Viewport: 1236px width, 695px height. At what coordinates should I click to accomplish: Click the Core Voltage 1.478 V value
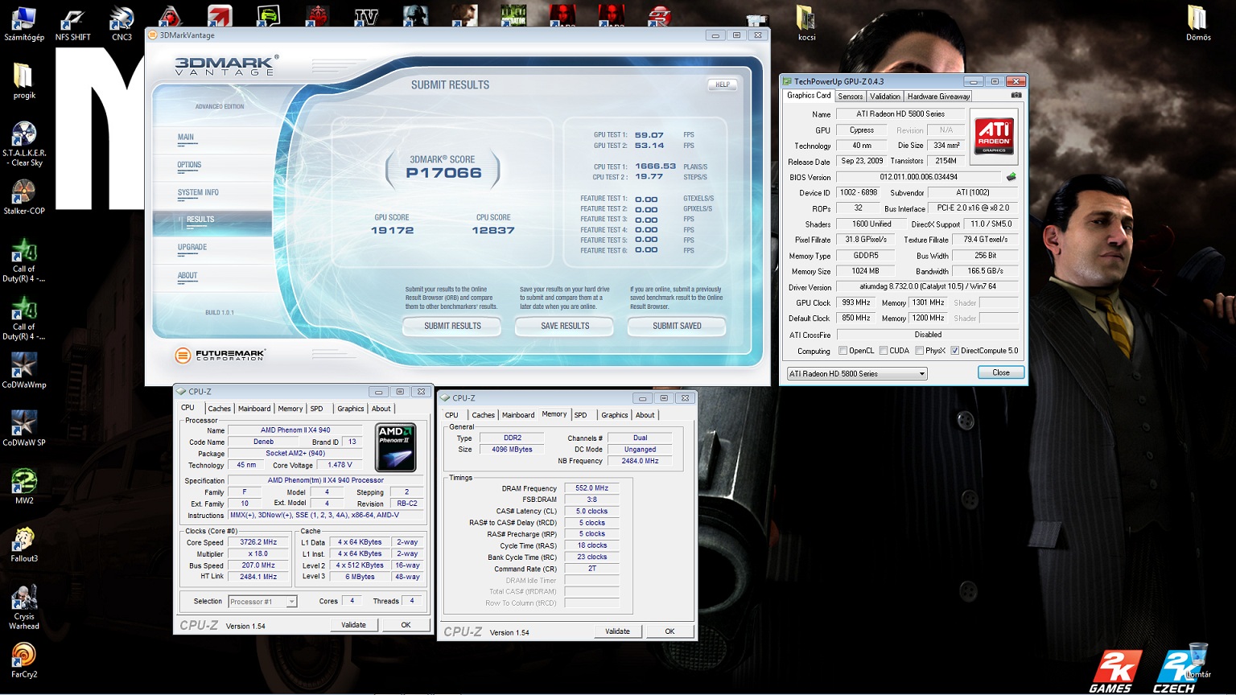pos(340,465)
